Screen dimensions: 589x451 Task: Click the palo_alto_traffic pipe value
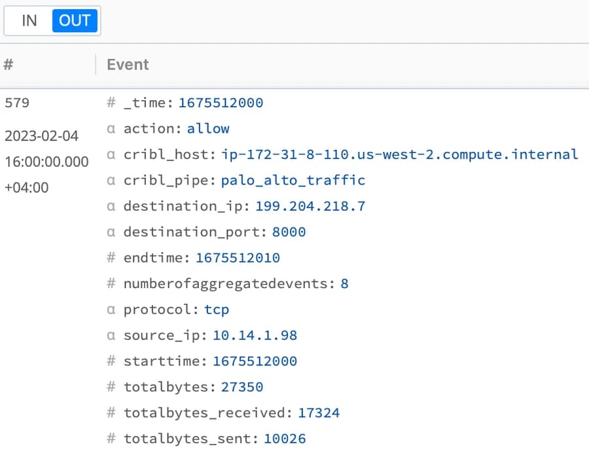(x=293, y=180)
